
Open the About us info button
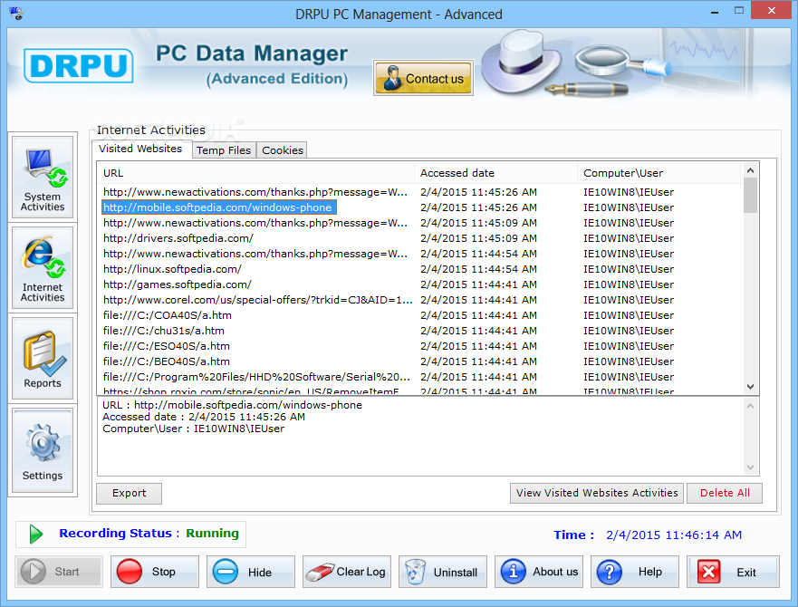click(539, 572)
